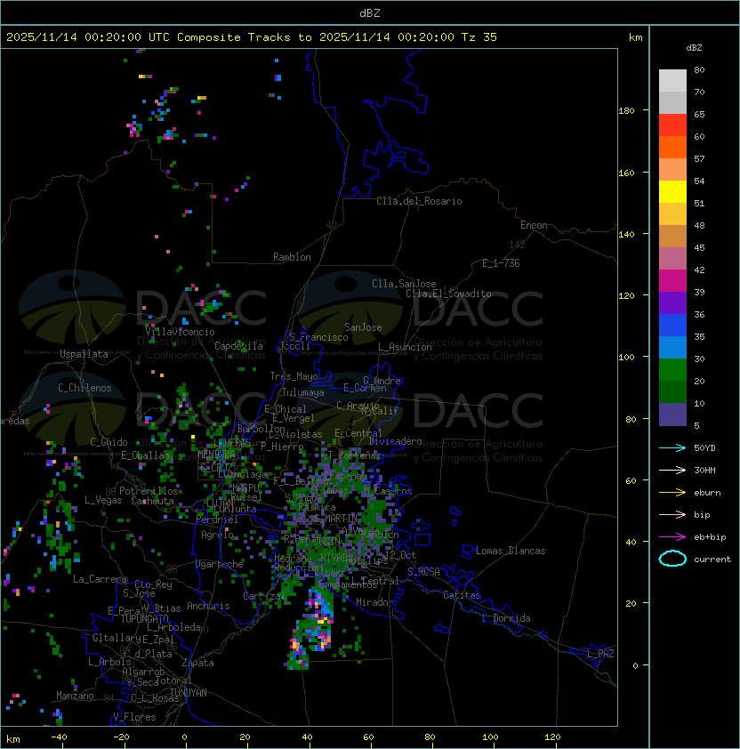The image size is (740, 749).
Task: Click the 'L_Asuncion' map label
Action: tap(405, 347)
